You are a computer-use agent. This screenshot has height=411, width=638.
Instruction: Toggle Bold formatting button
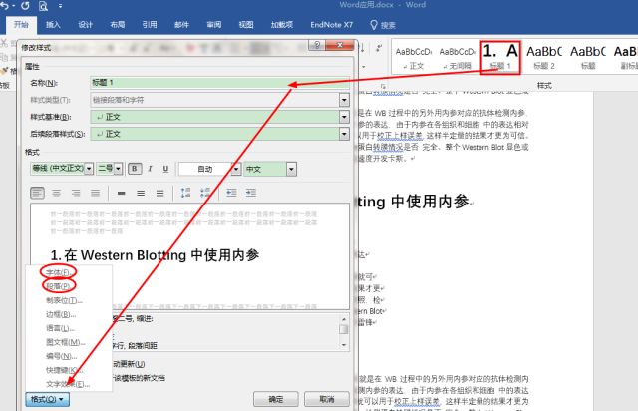[135, 169]
